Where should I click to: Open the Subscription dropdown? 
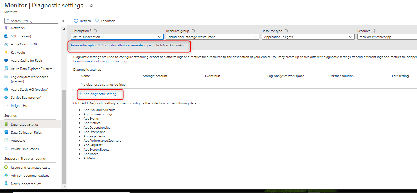point(118,37)
